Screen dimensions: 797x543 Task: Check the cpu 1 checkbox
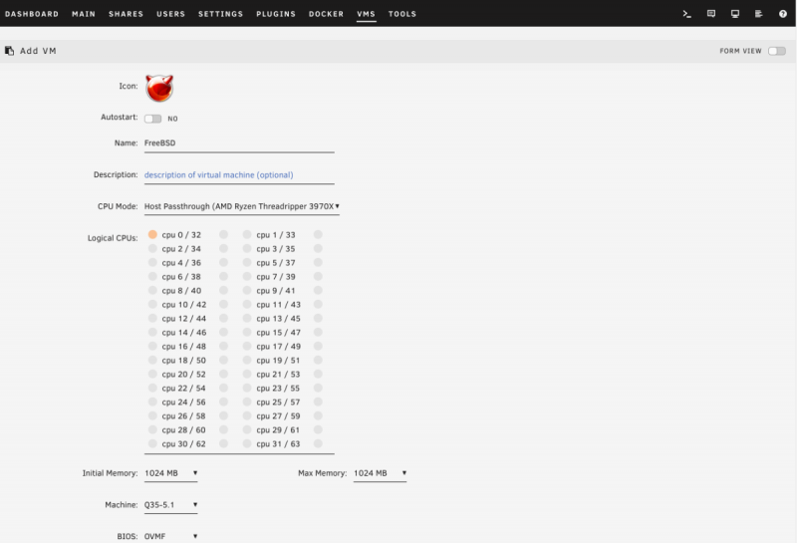click(x=247, y=234)
